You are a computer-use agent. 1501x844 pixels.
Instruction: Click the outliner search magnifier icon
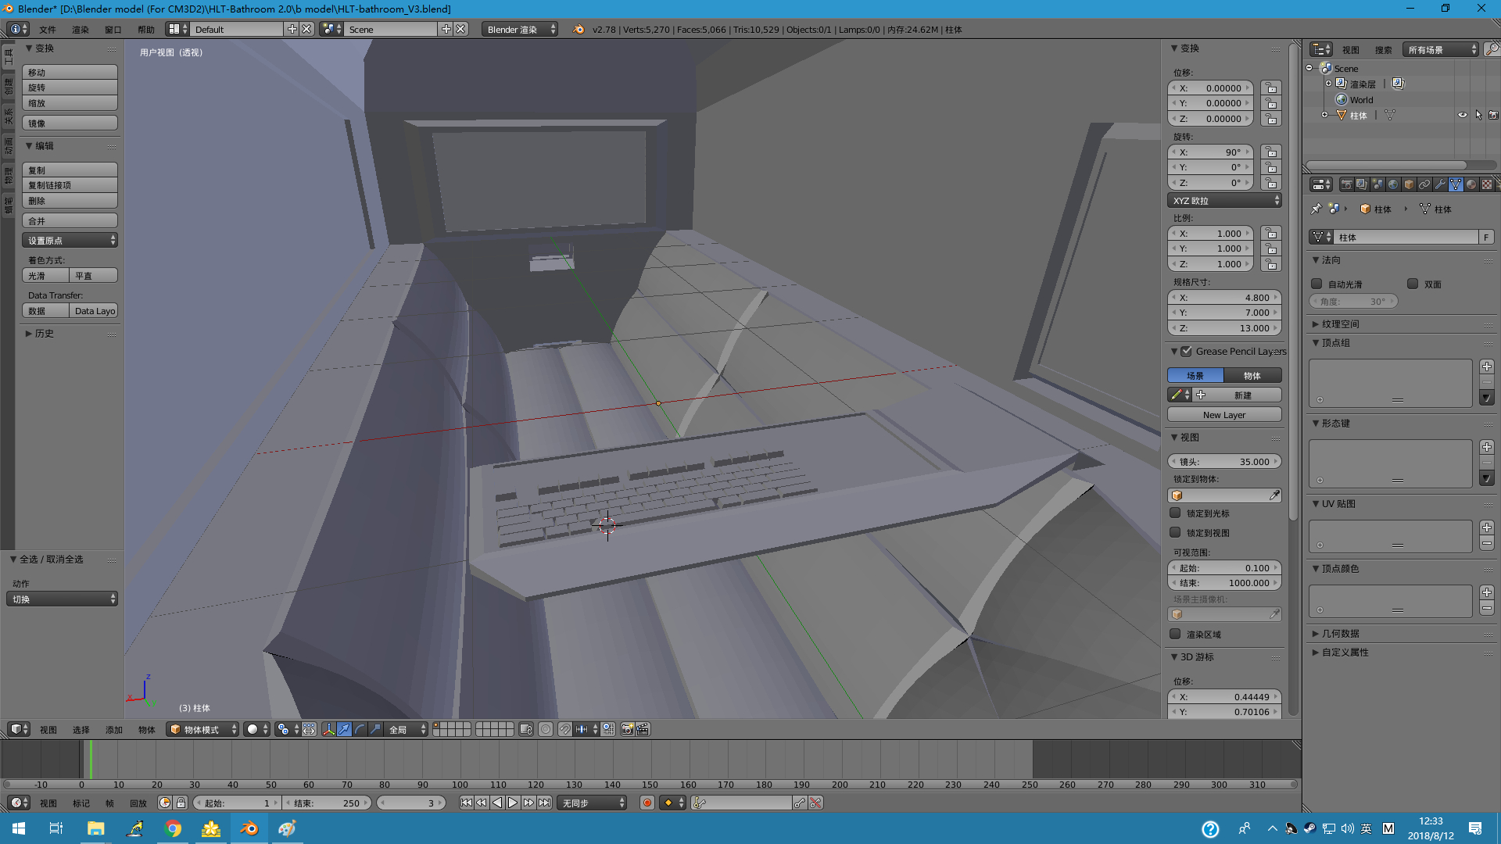pyautogui.click(x=1492, y=49)
